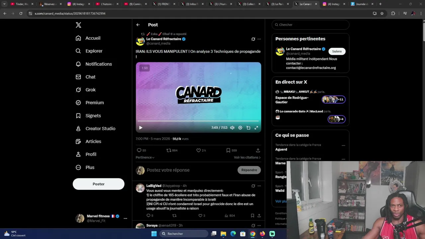425x239 pixels.
Task: Go back with the Post arrow
Action: [x=138, y=25]
